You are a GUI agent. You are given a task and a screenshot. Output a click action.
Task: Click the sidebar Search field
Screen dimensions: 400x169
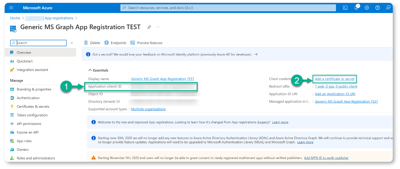(x=38, y=43)
